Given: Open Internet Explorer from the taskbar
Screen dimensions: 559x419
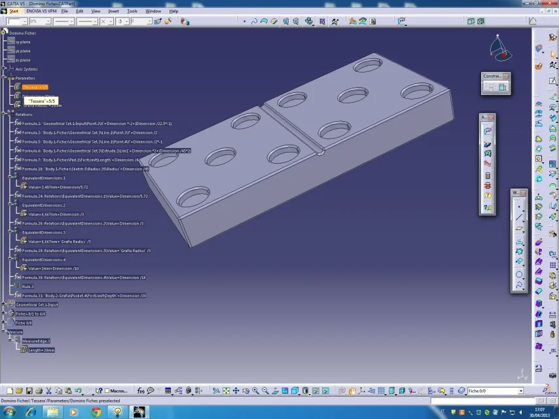Looking at the screenshot, I should point(31,412).
